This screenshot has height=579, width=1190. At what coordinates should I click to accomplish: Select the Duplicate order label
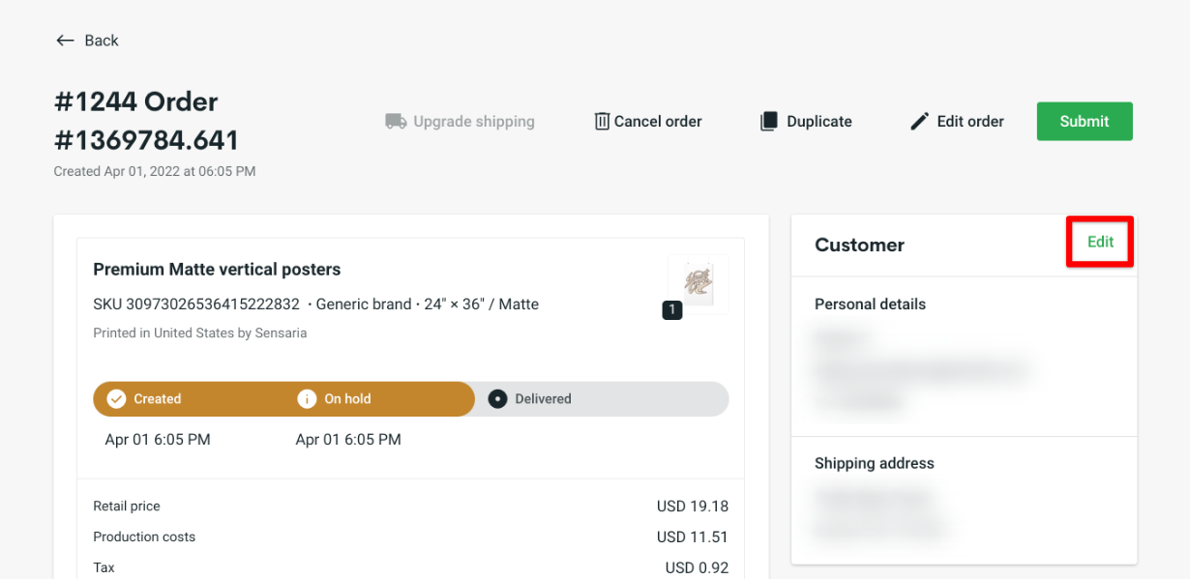pyautogui.click(x=819, y=122)
